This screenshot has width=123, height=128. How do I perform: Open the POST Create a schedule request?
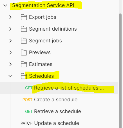click(x=50, y=100)
